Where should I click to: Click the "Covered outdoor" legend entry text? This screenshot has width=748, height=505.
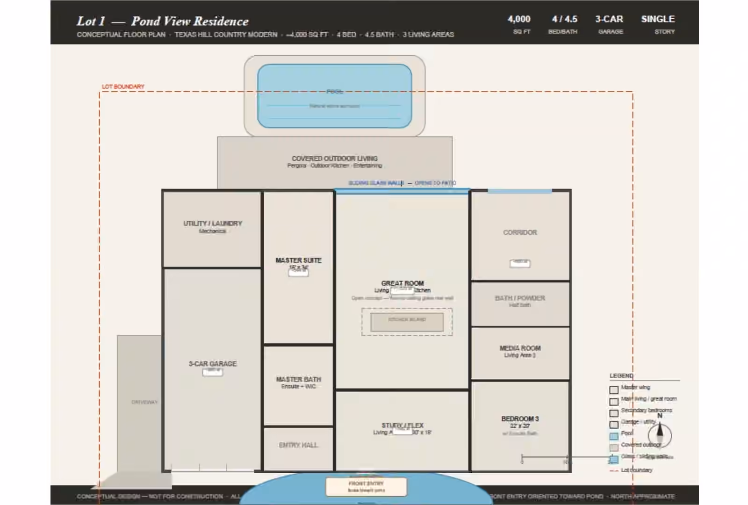pyautogui.click(x=641, y=445)
